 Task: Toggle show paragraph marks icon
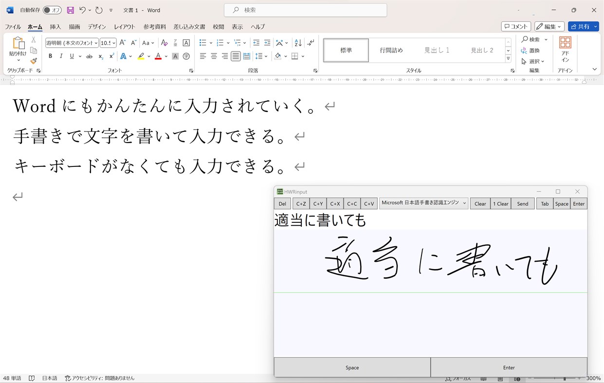pyautogui.click(x=311, y=43)
